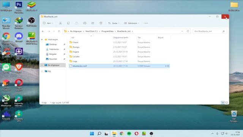Click Bu bilgisayar in the breadcrumb path
This screenshot has height=137, width=243.
click(76, 31)
